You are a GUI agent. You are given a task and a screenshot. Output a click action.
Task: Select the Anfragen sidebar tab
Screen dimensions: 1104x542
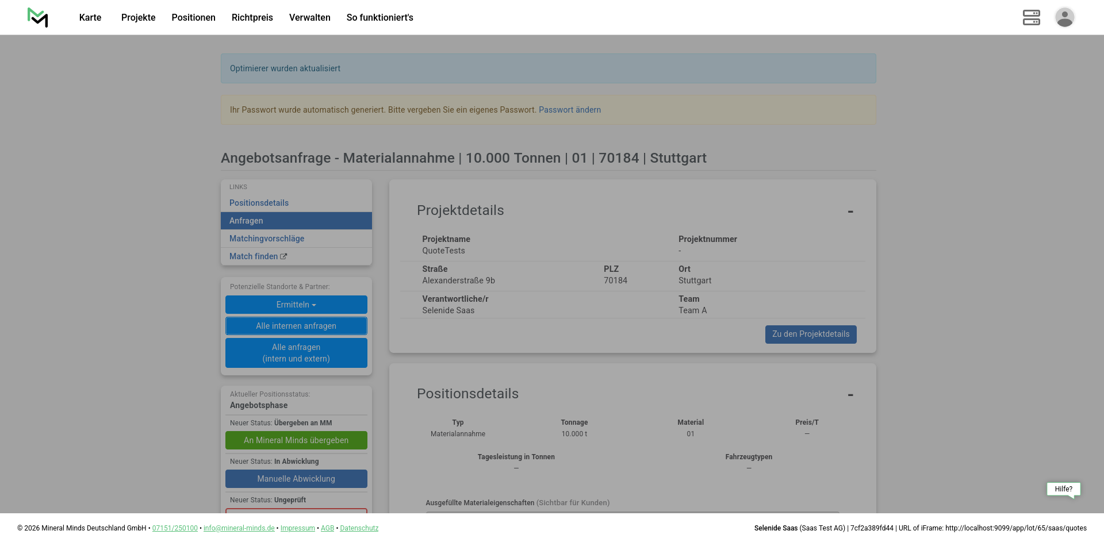point(296,221)
